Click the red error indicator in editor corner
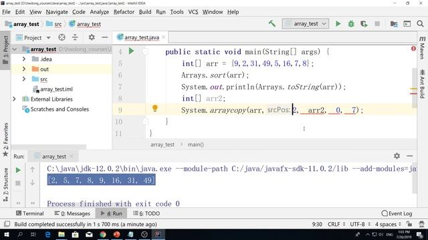 pos(413,49)
